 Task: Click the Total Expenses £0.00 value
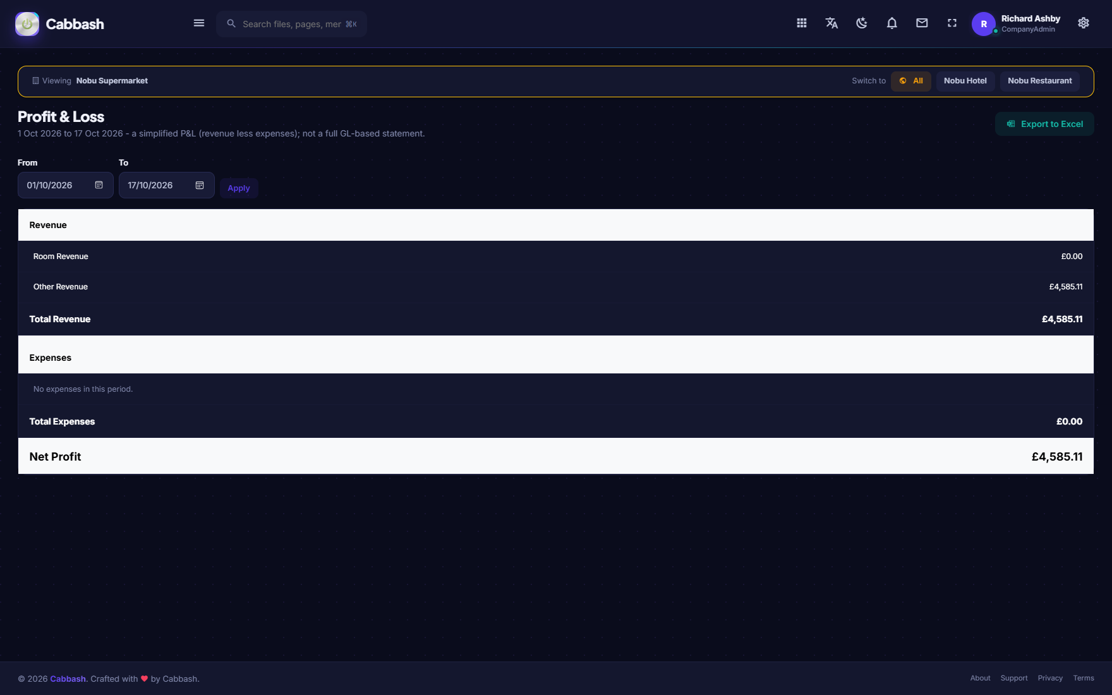pos(1069,421)
